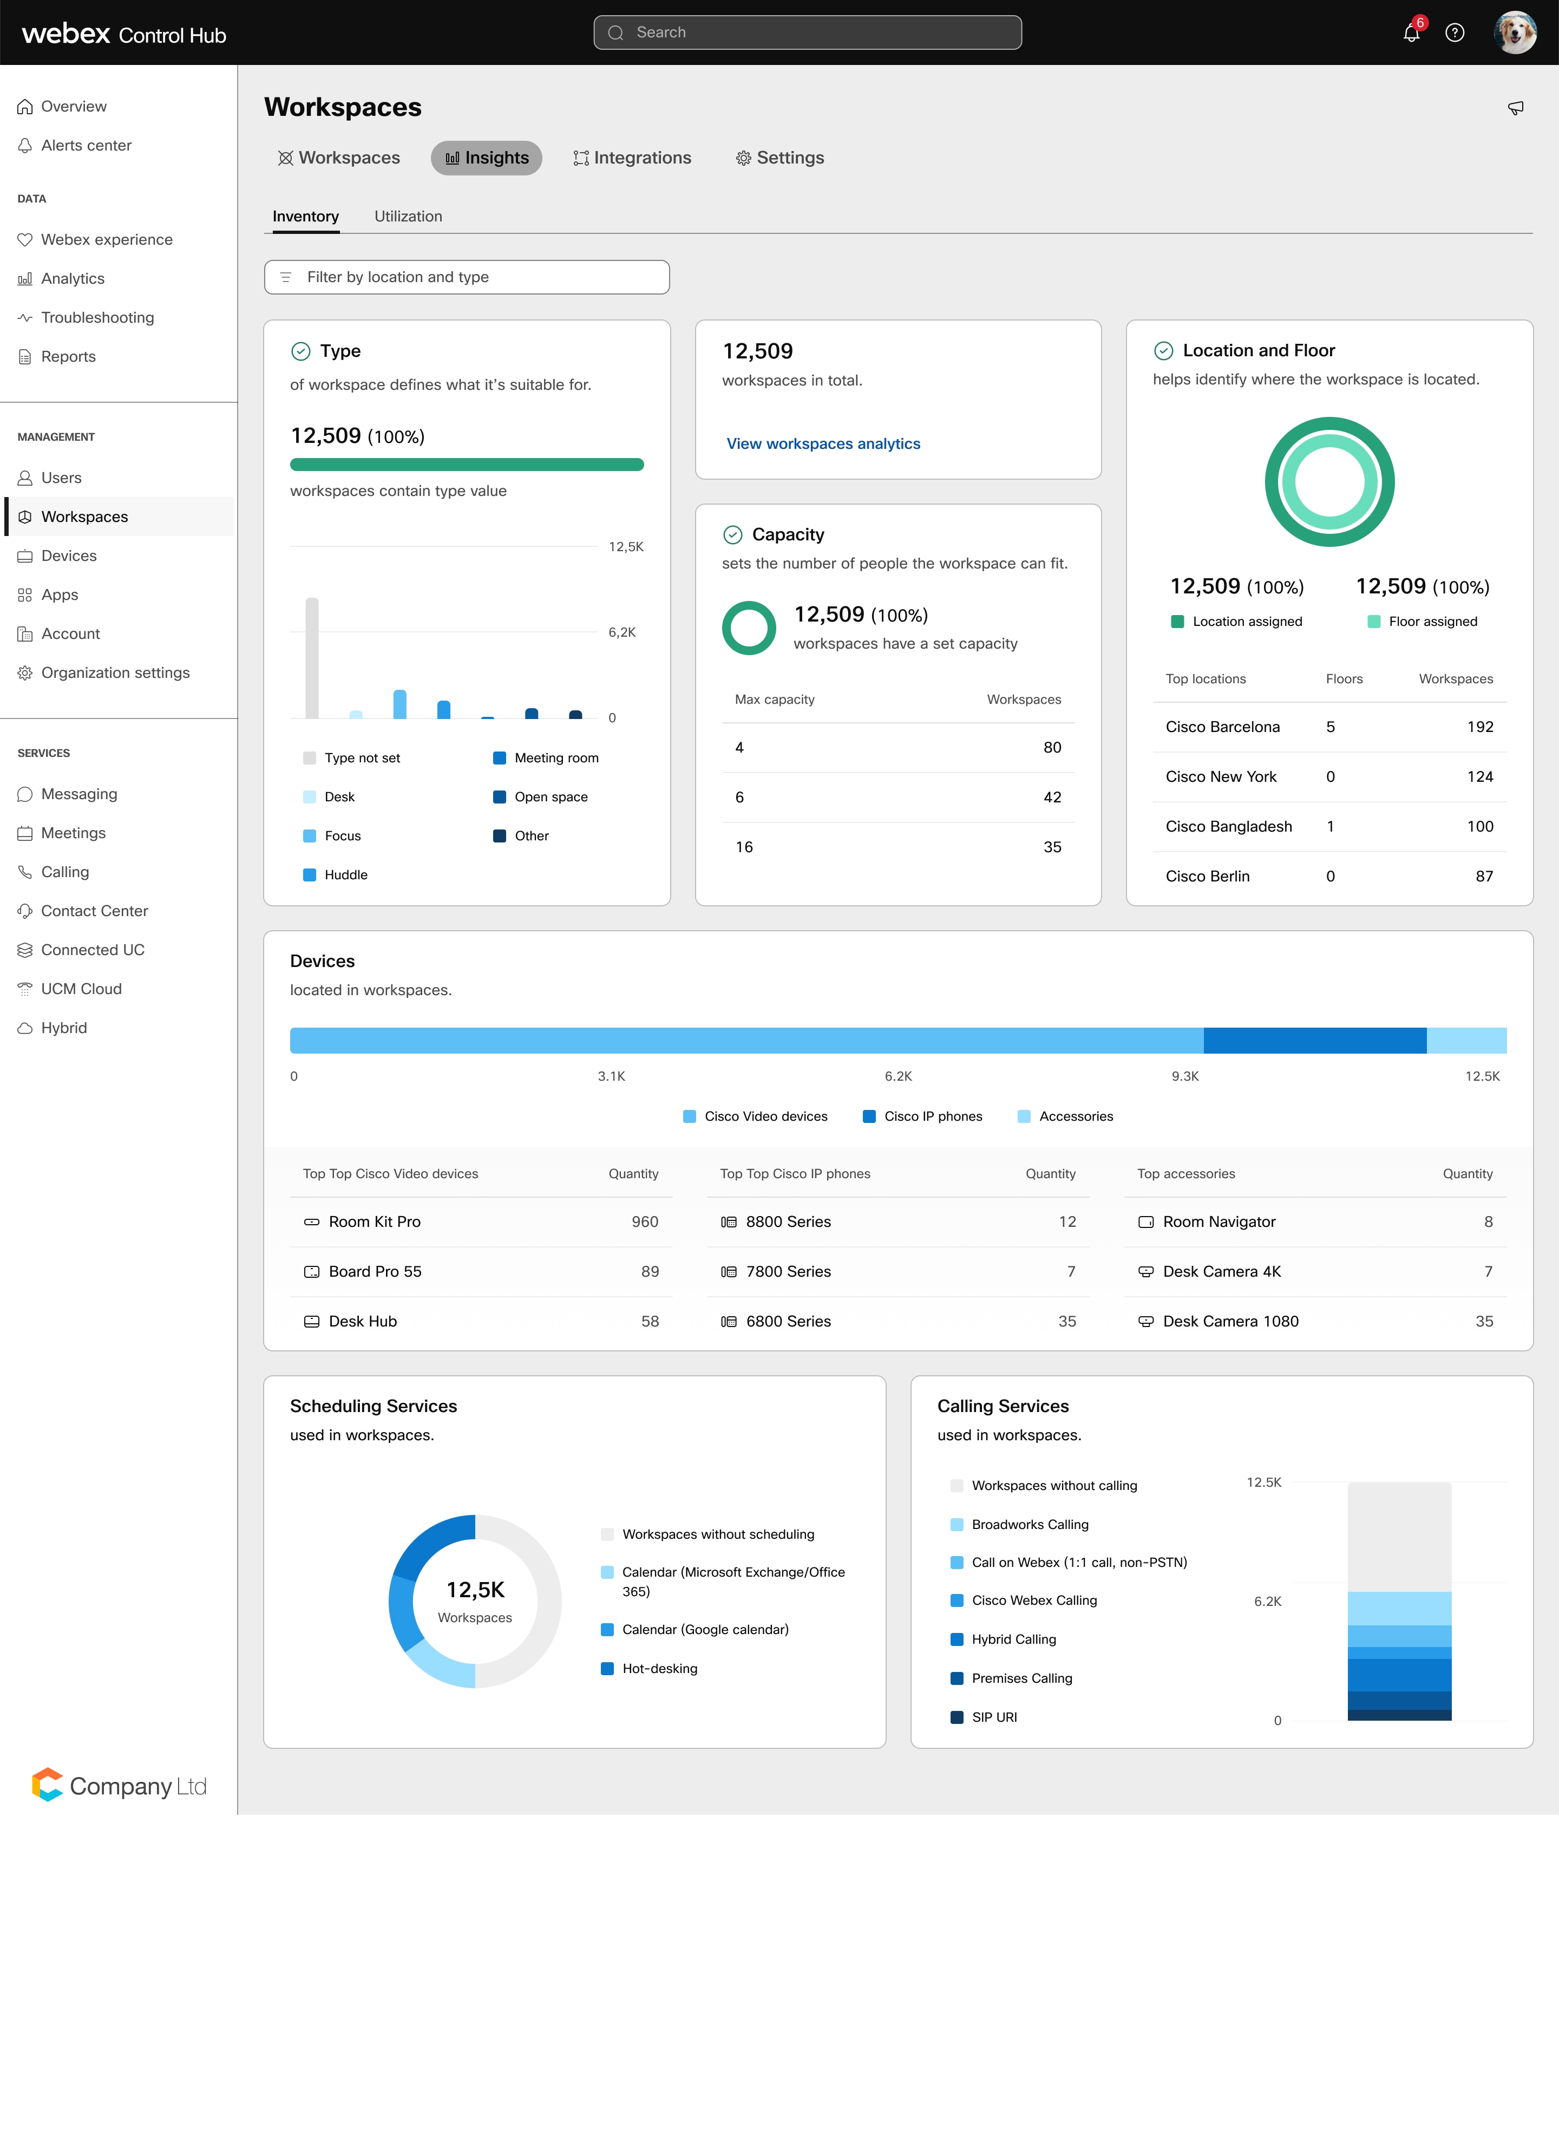Screen dimensions: 1559x2130
Task: Toggle the Accessories legend item
Action: (x=1065, y=1116)
